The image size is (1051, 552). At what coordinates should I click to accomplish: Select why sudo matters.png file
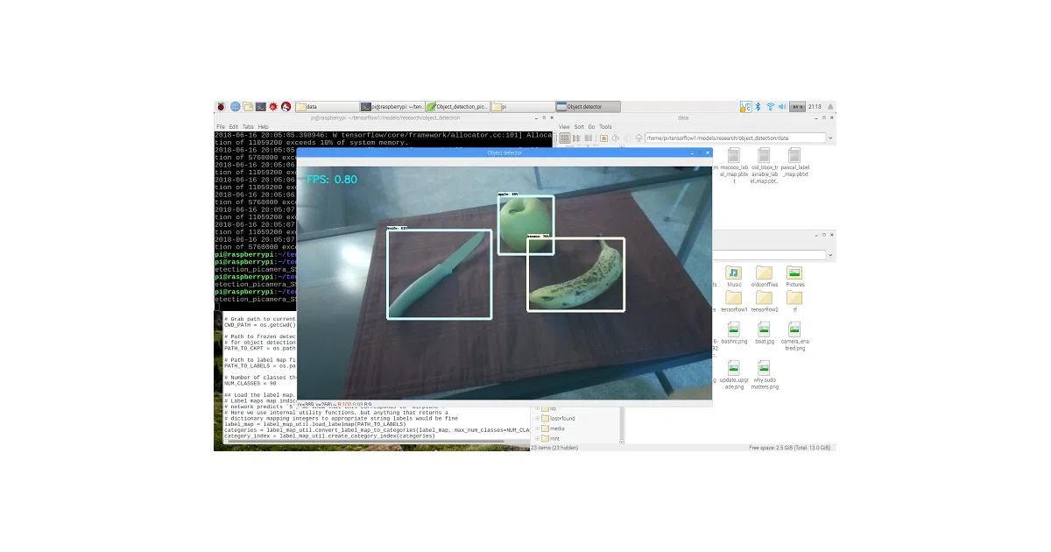pos(764,375)
